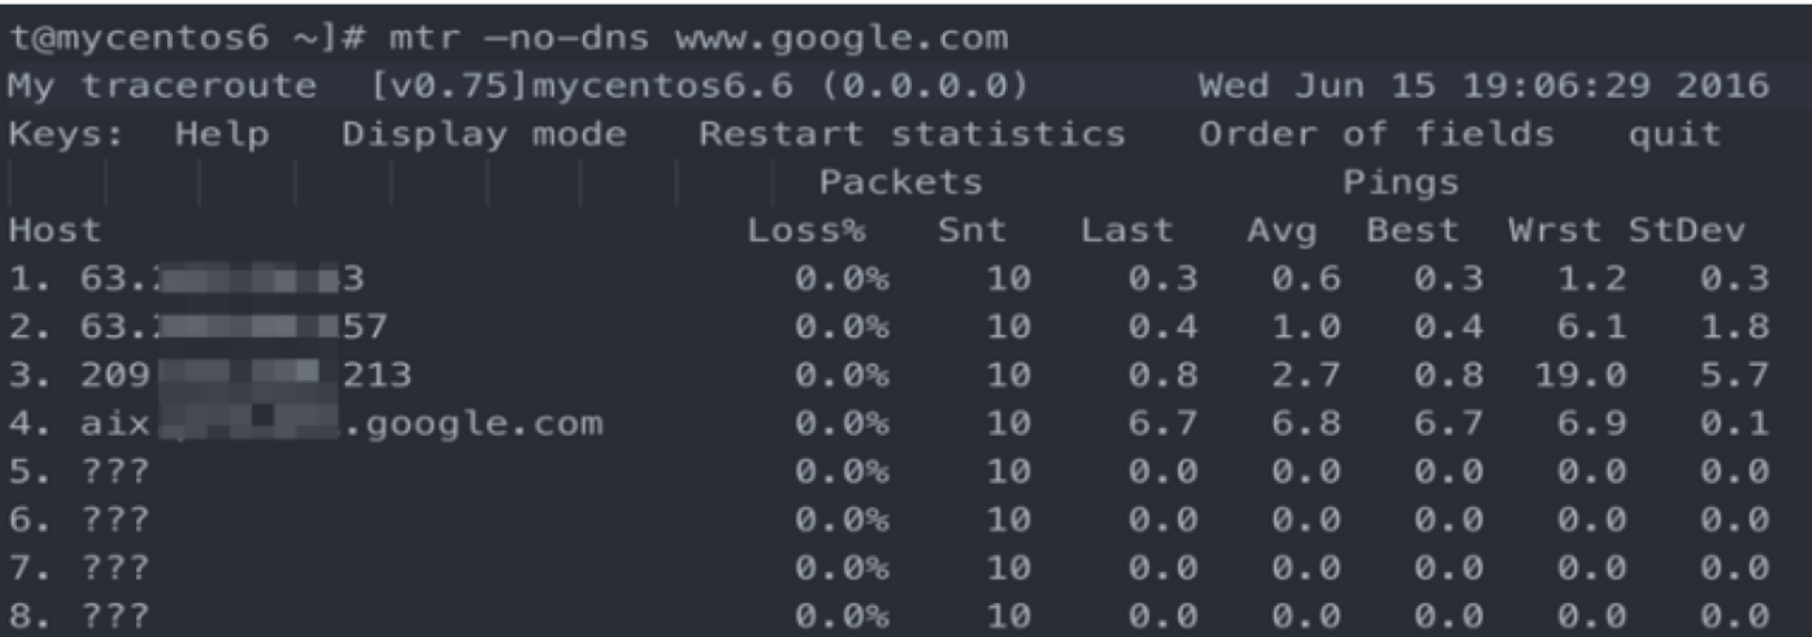Click the Last column header
The width and height of the screenshot is (1812, 637).
click(x=1127, y=230)
